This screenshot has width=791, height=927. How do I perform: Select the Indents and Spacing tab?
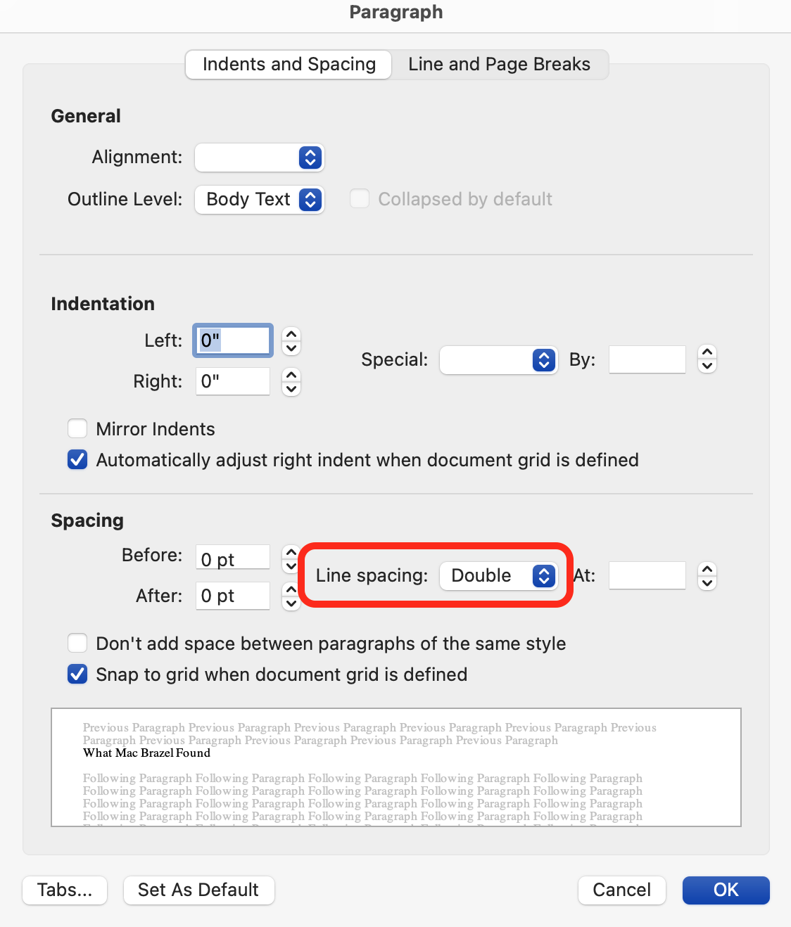(x=288, y=64)
